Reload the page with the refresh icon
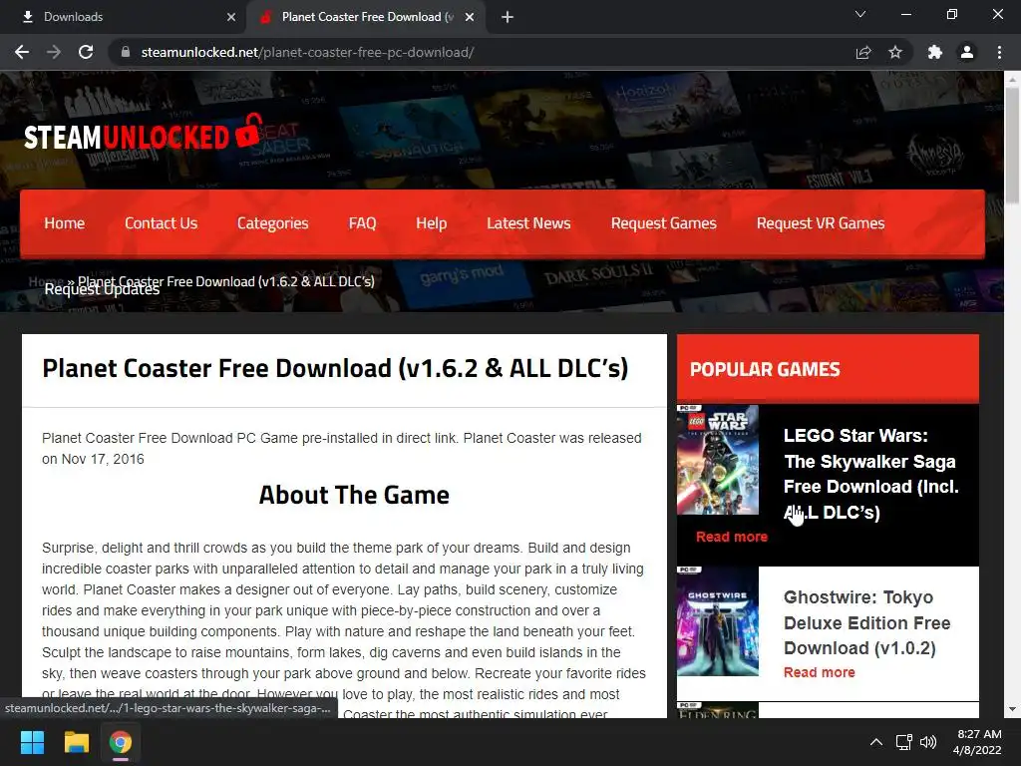The height and width of the screenshot is (766, 1021). tap(86, 52)
